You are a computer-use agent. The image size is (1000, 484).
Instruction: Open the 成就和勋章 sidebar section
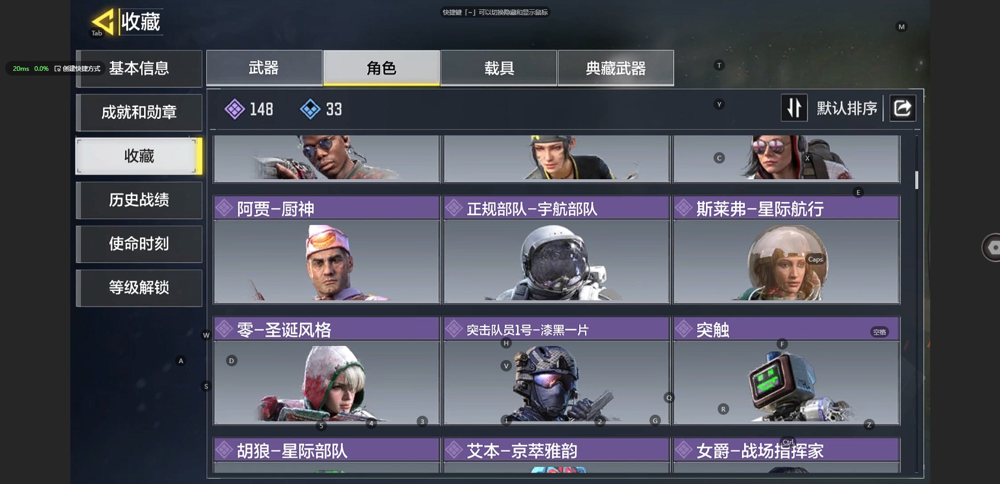click(139, 112)
